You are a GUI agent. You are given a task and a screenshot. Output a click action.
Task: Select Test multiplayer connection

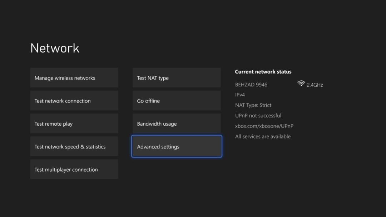[x=74, y=169]
